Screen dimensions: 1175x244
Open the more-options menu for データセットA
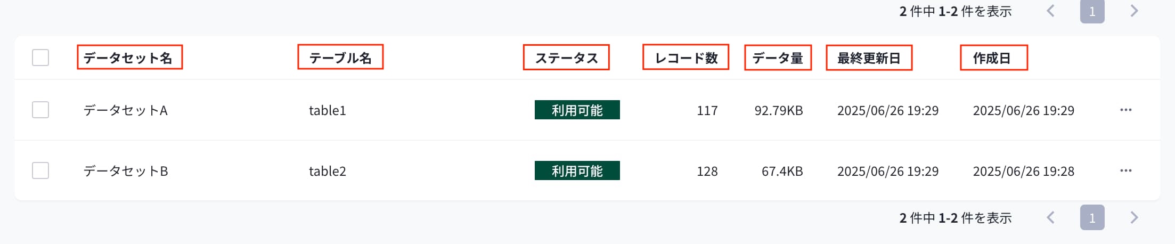(x=1125, y=110)
